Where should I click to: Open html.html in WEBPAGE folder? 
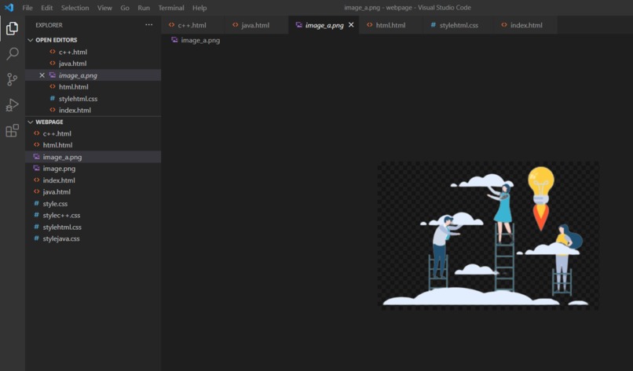pos(93,145)
